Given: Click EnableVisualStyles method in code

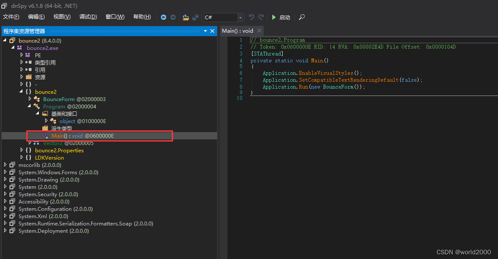Looking at the screenshot, I should tap(326, 73).
